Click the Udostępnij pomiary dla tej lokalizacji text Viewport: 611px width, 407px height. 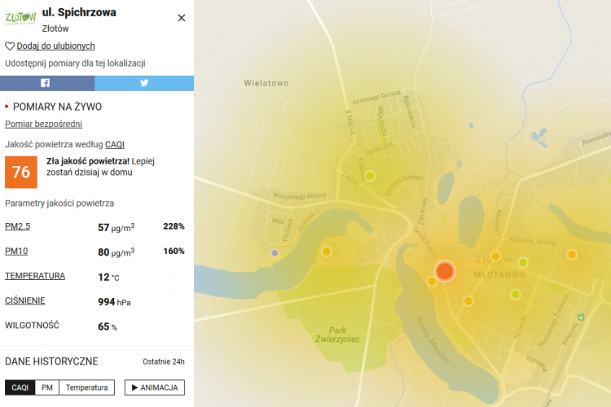coord(75,63)
